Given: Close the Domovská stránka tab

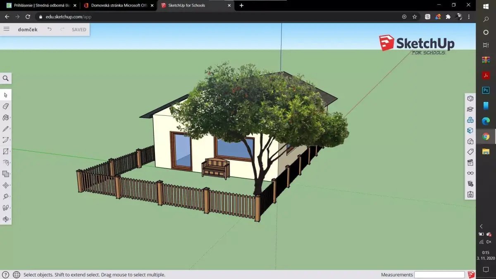Looking at the screenshot, I should 152,5.
